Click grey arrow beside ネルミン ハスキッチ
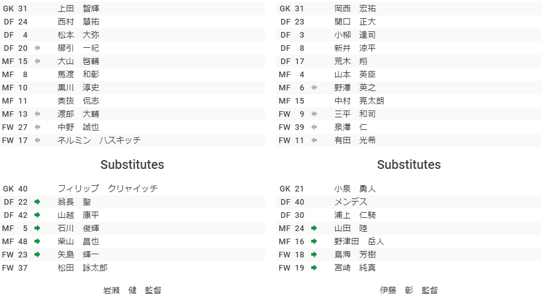 coord(38,141)
